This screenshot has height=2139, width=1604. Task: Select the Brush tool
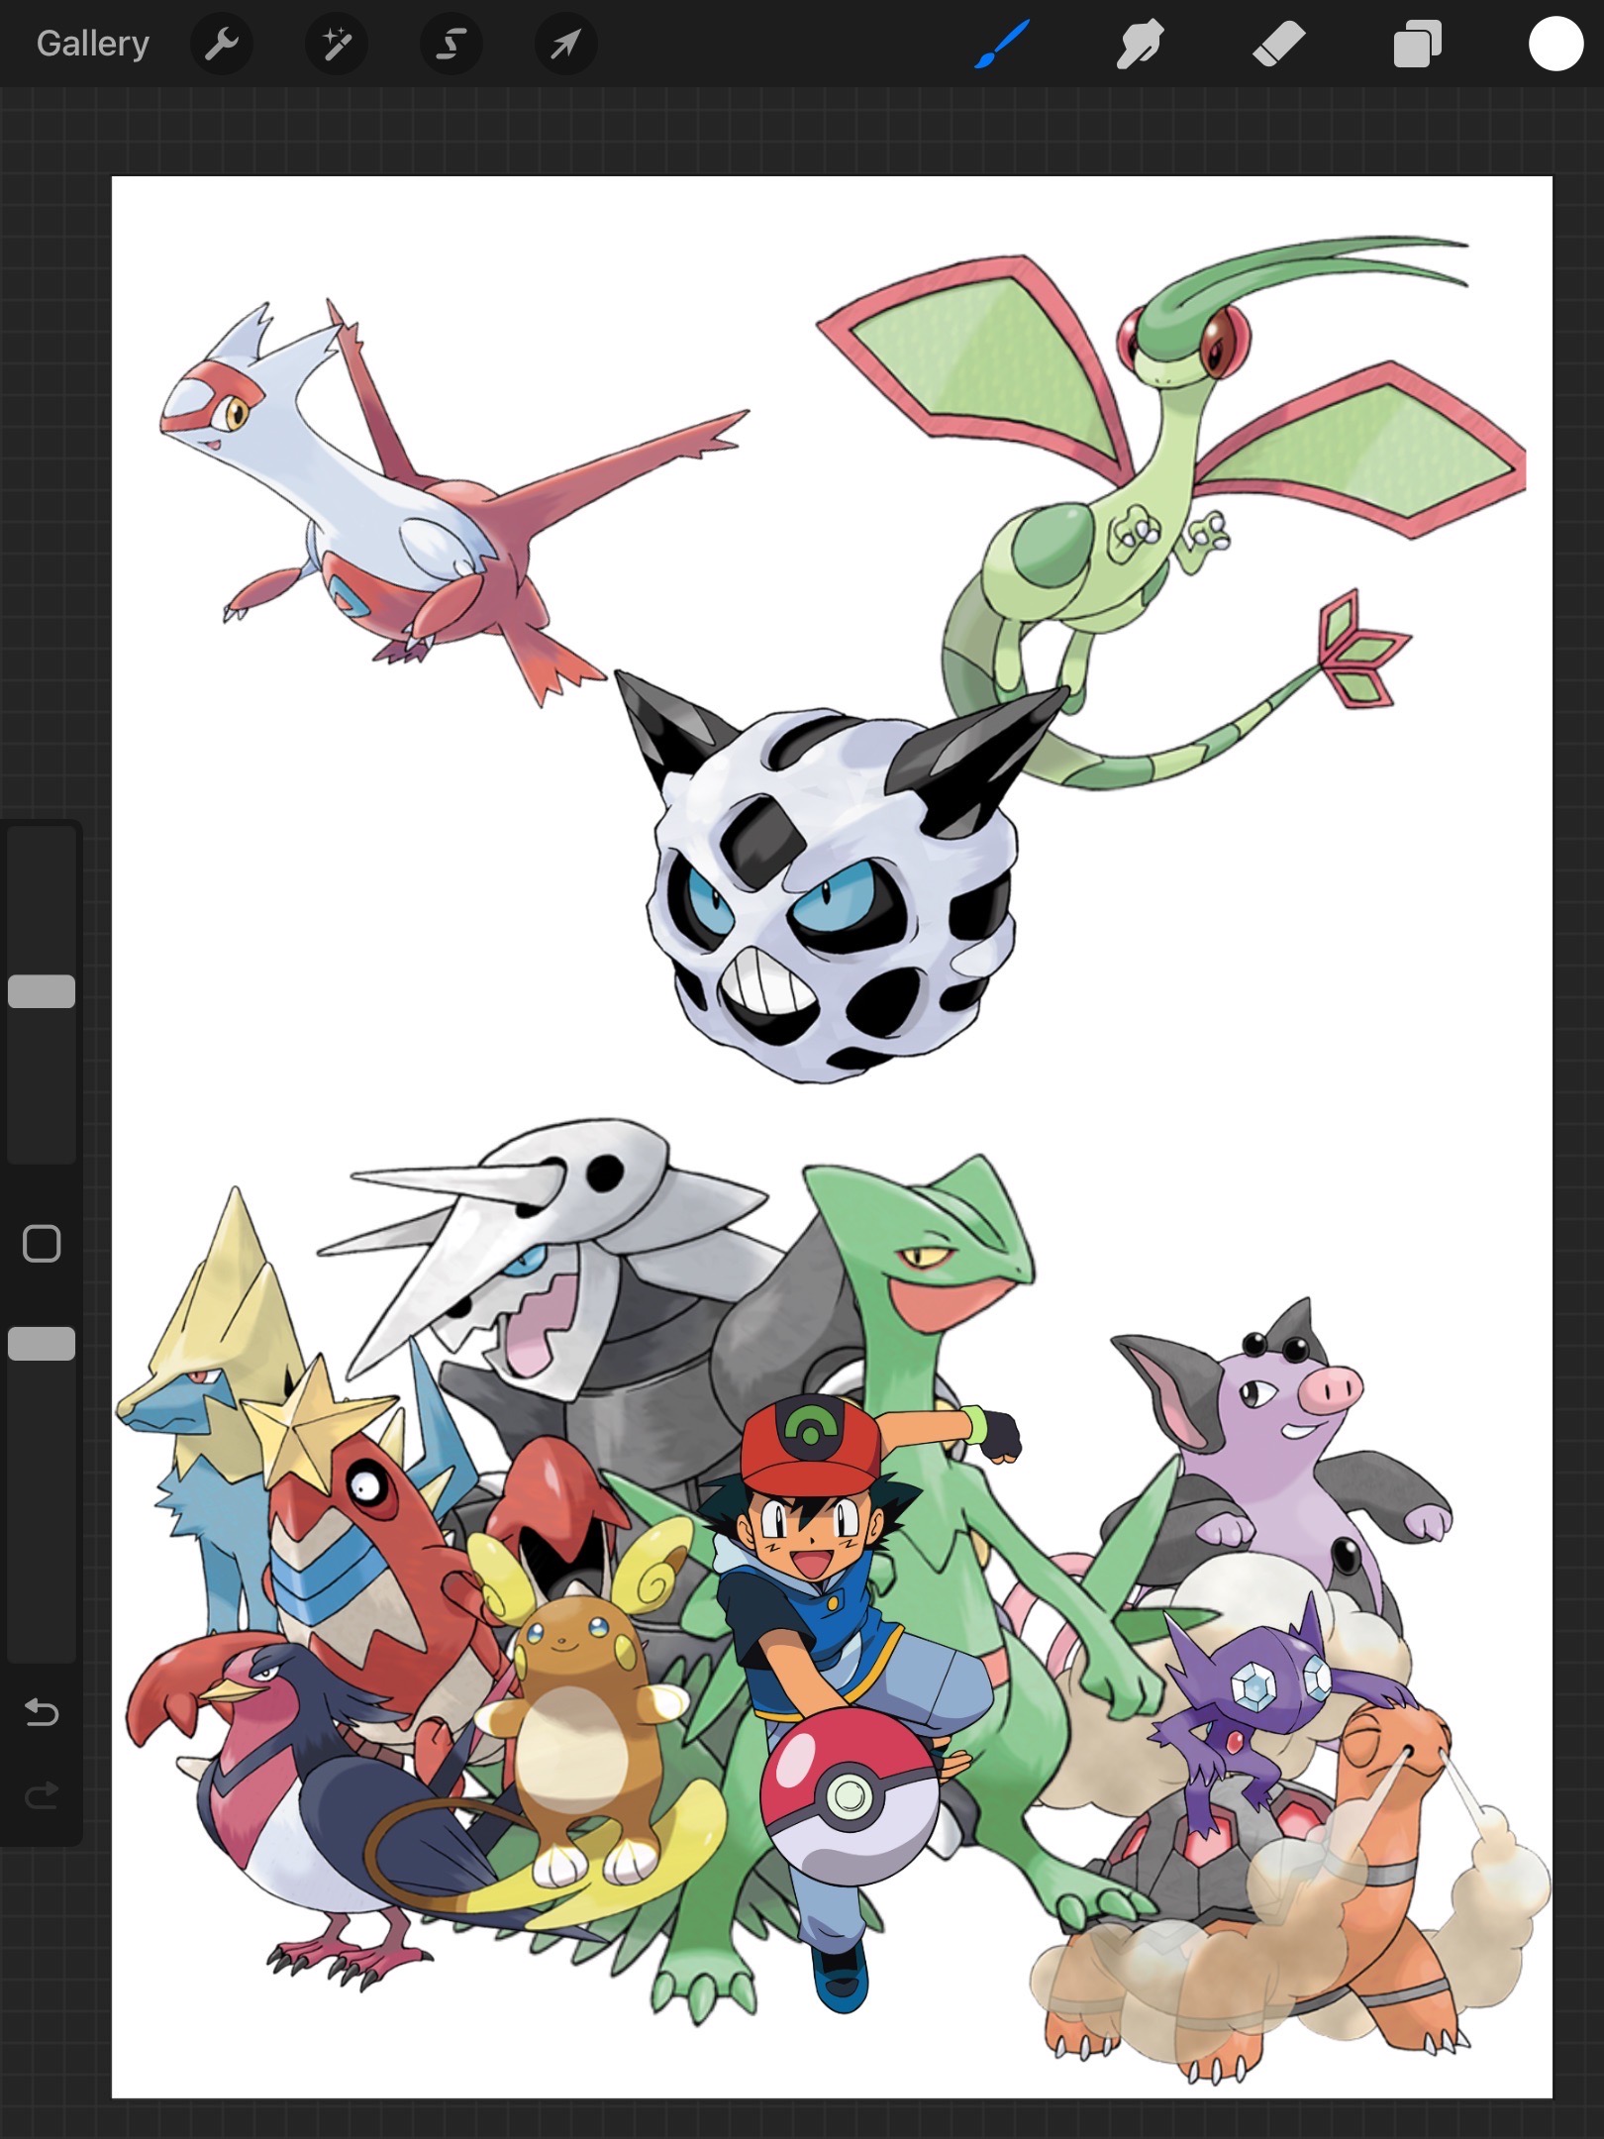[1002, 45]
